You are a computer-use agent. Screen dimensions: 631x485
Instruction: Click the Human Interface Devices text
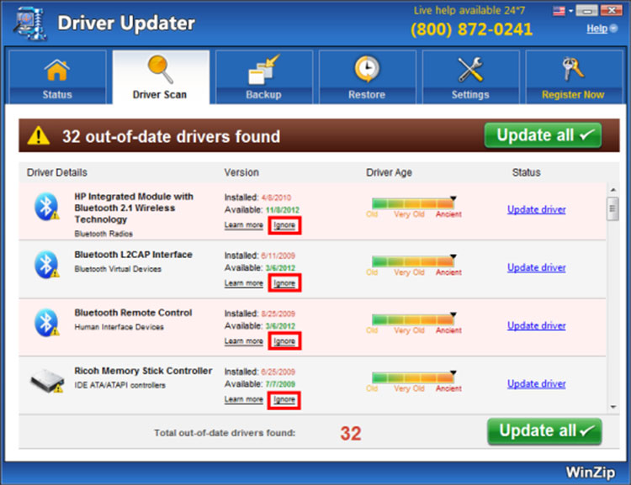coord(119,327)
